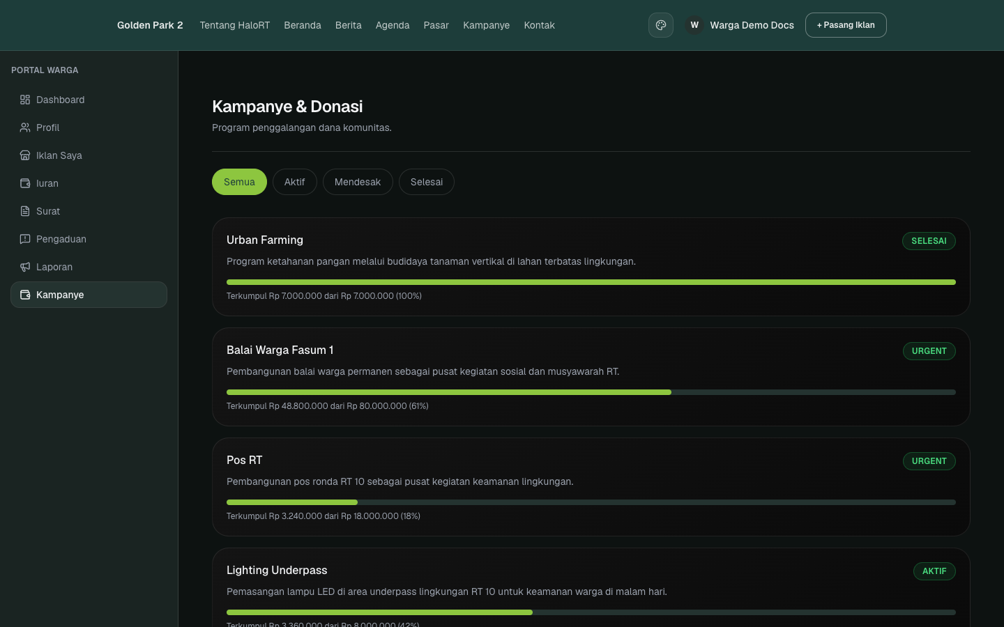Click the Dashboard grid icon in sidebar

[25, 100]
